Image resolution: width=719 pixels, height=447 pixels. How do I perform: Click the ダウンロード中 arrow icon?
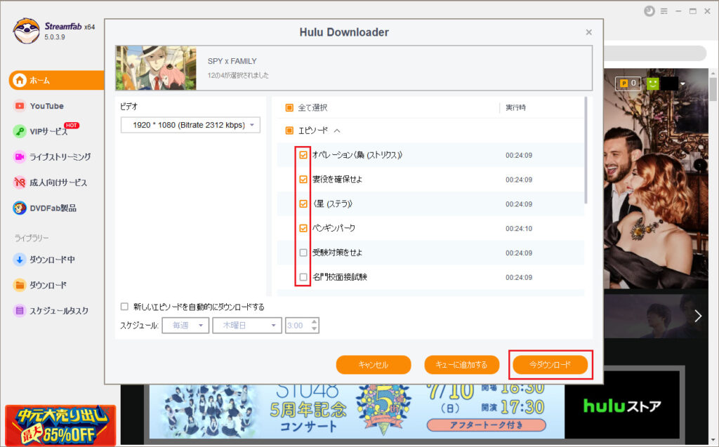[x=19, y=260]
